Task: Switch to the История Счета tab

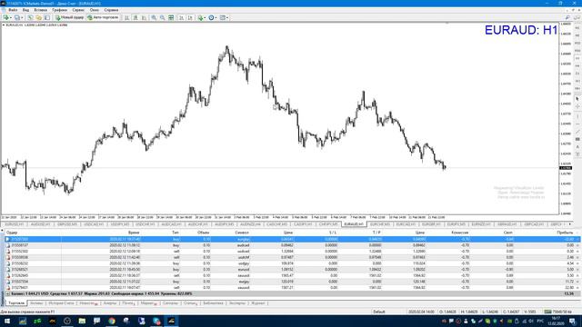Action: [x=61, y=303]
